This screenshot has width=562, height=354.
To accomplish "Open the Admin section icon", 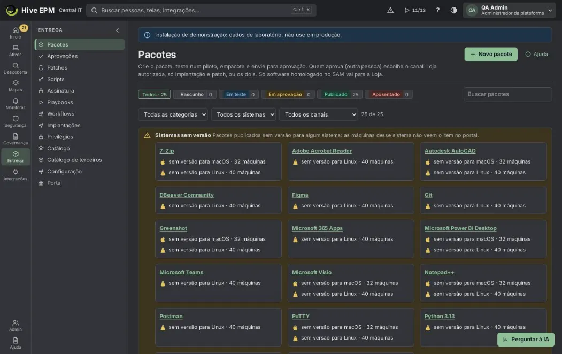I will pyautogui.click(x=16, y=325).
